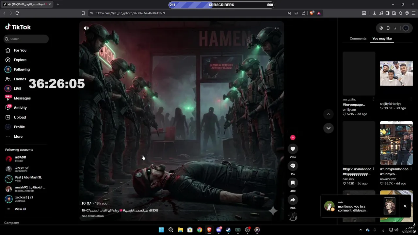
Task: Open Steam from the taskbar
Action: [x=228, y=230]
